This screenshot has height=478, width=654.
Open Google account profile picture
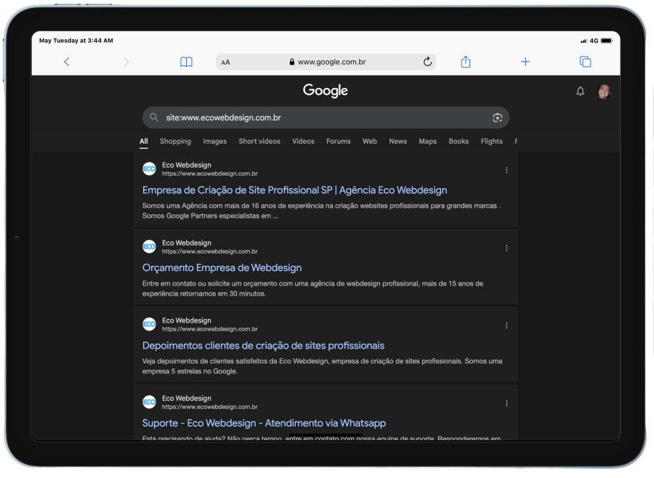[604, 91]
